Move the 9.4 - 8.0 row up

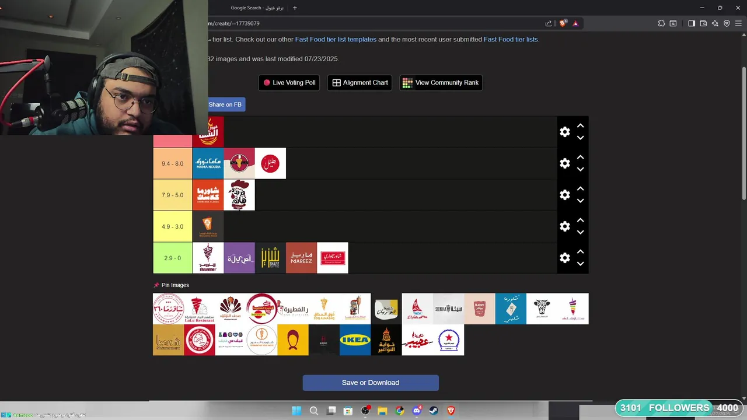[x=580, y=157]
